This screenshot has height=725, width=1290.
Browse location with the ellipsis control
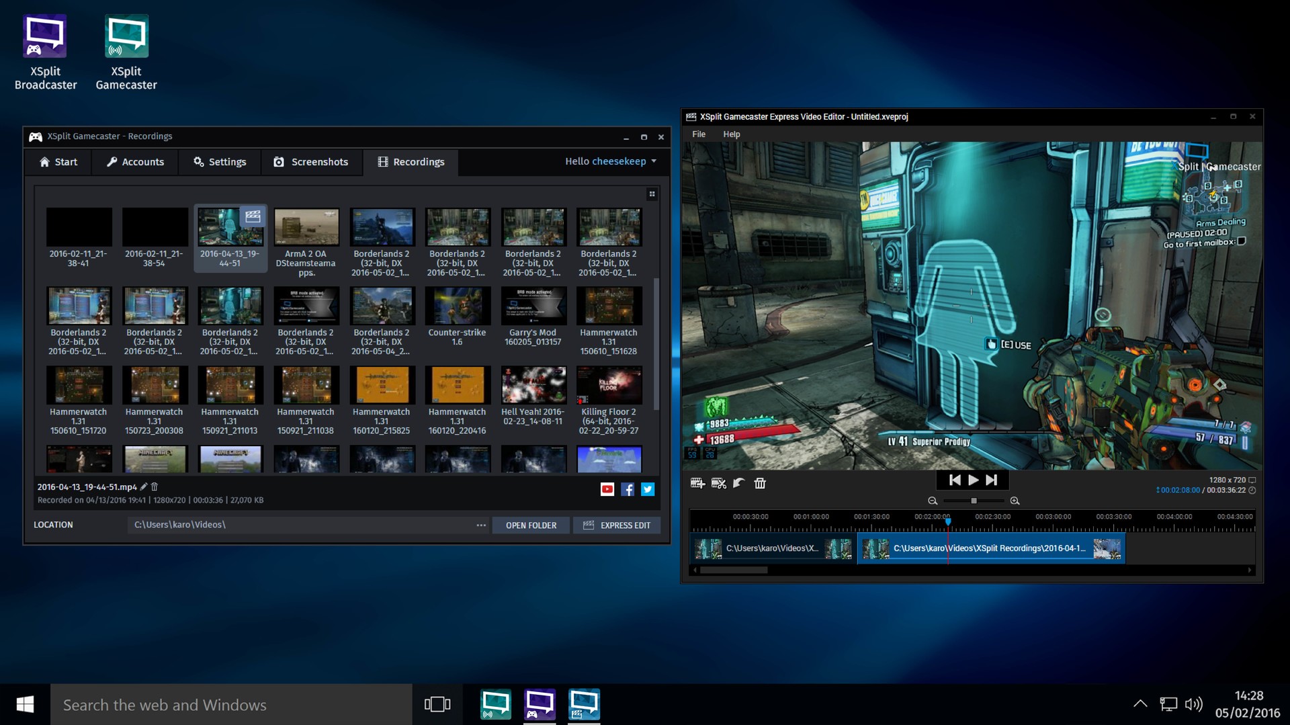tap(480, 525)
